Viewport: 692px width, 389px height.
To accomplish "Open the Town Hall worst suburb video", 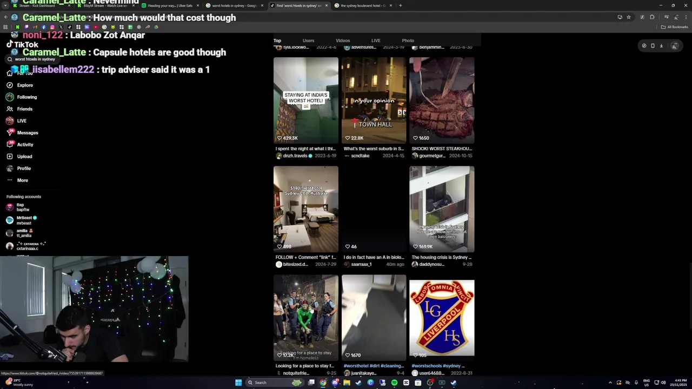I will point(374,100).
